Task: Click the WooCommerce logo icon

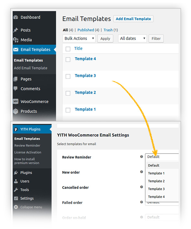Action: coord(16,101)
